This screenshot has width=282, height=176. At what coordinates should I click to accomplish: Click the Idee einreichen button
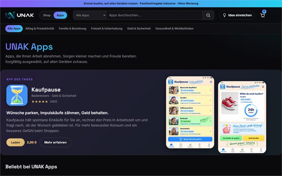[x=237, y=15]
